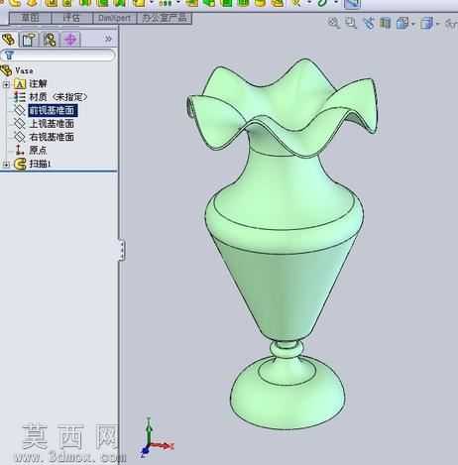Open the FeatureManager design tree tab

[x=9, y=40]
